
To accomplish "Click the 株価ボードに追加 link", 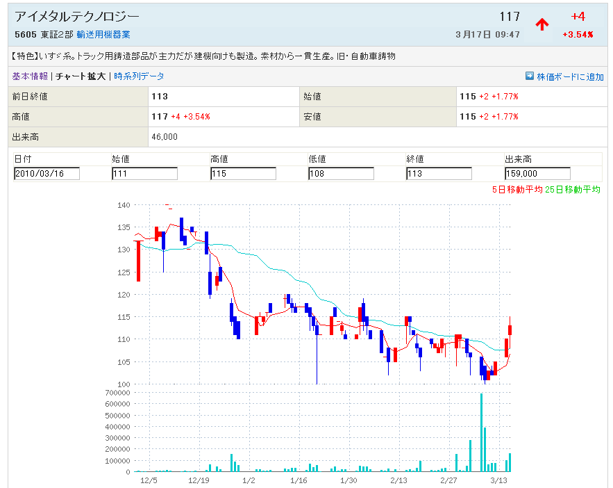I will [571, 76].
